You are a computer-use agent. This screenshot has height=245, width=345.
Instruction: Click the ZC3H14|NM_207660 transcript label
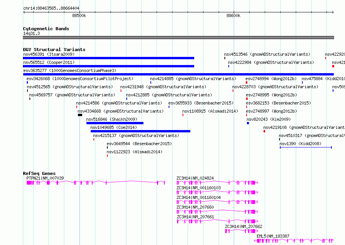pyautogui.click(x=195, y=207)
